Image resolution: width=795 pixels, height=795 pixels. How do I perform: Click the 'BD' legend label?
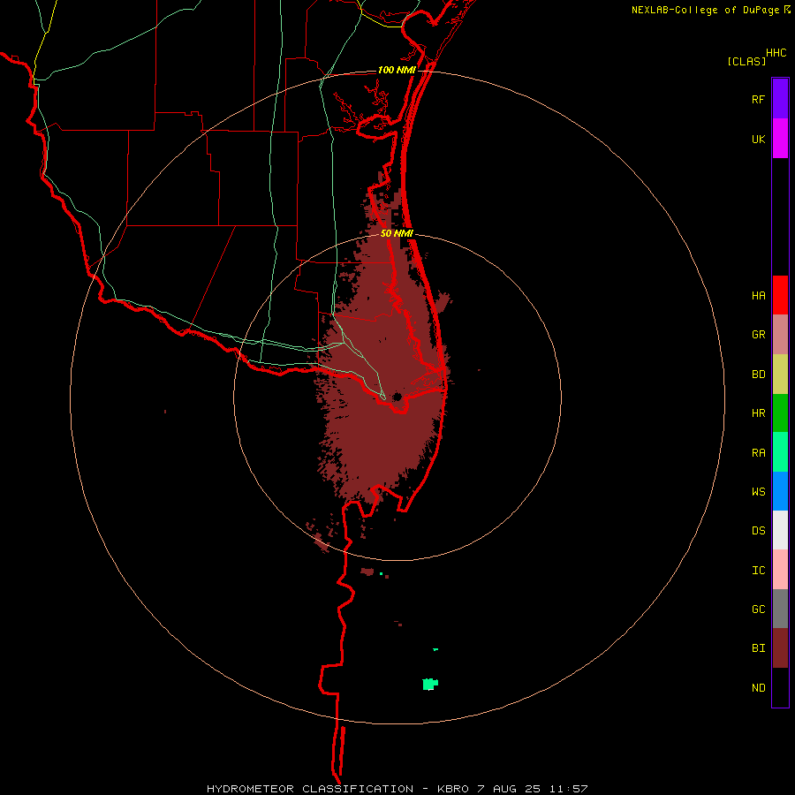click(758, 375)
